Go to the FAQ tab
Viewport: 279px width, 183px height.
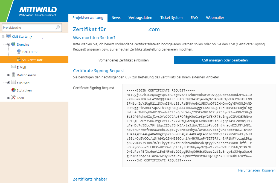(194, 17)
